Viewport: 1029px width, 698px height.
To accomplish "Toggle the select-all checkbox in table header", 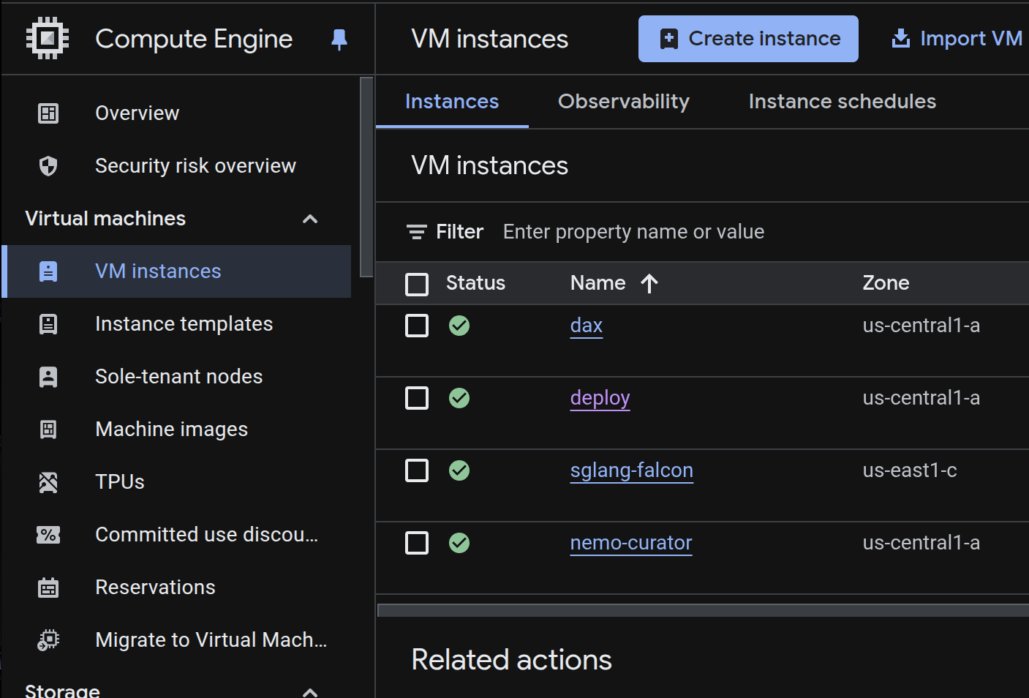I will (x=417, y=284).
